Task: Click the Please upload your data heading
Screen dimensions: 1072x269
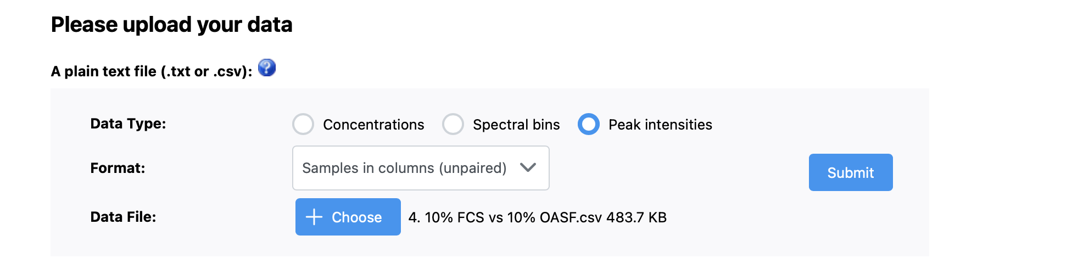Action: 171,25
